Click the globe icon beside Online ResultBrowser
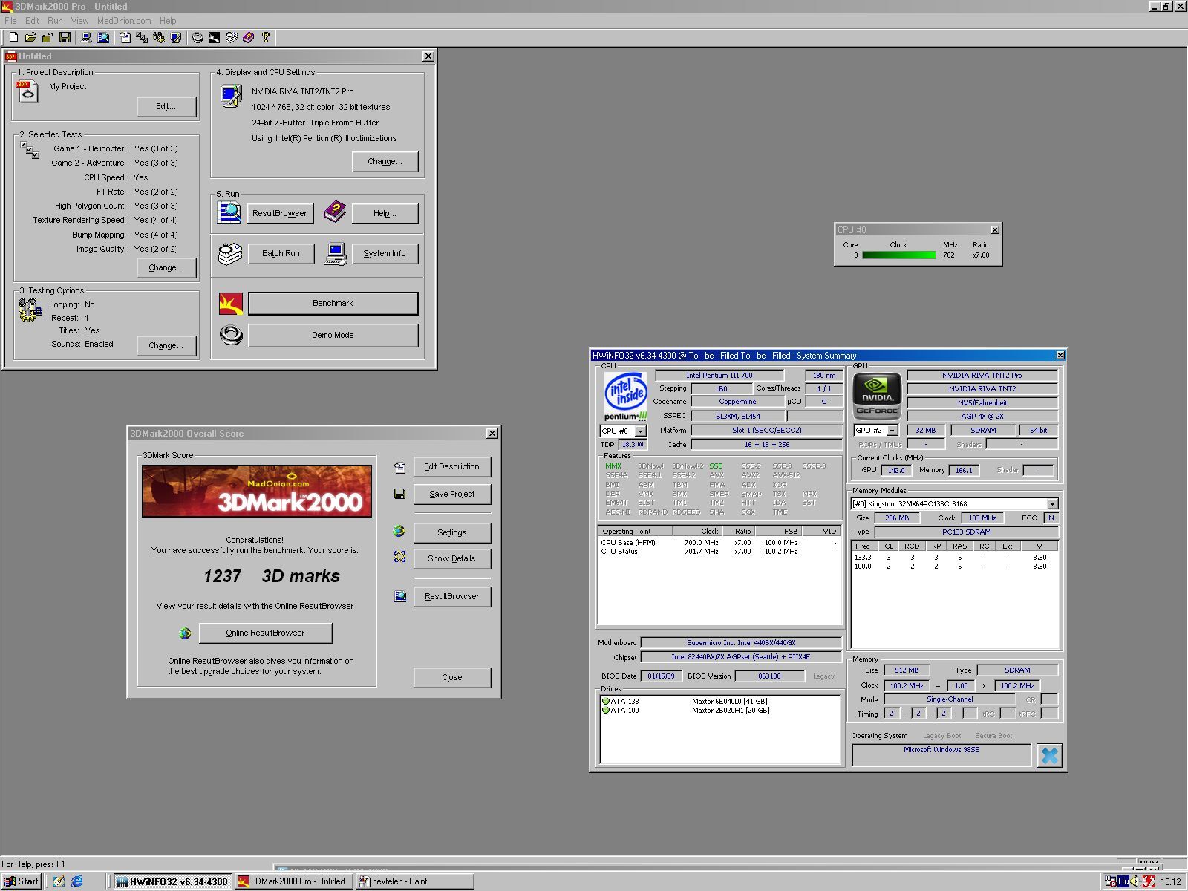 pyautogui.click(x=185, y=633)
